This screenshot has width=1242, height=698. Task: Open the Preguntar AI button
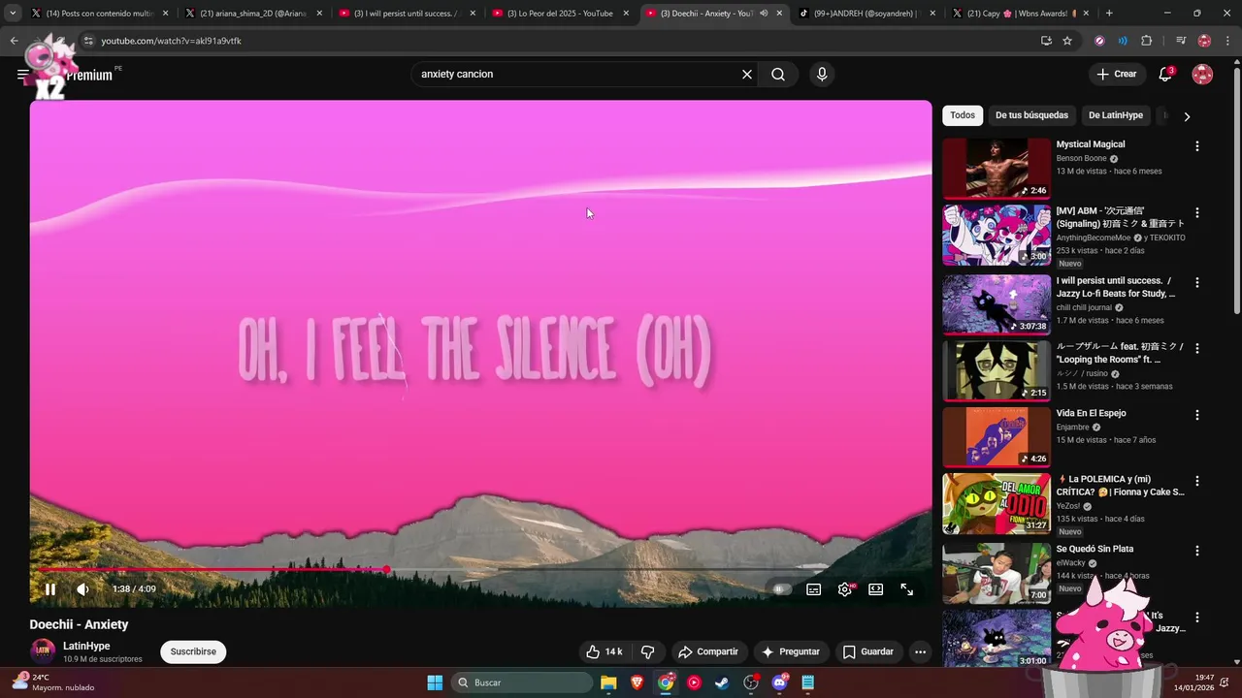pyautogui.click(x=791, y=651)
